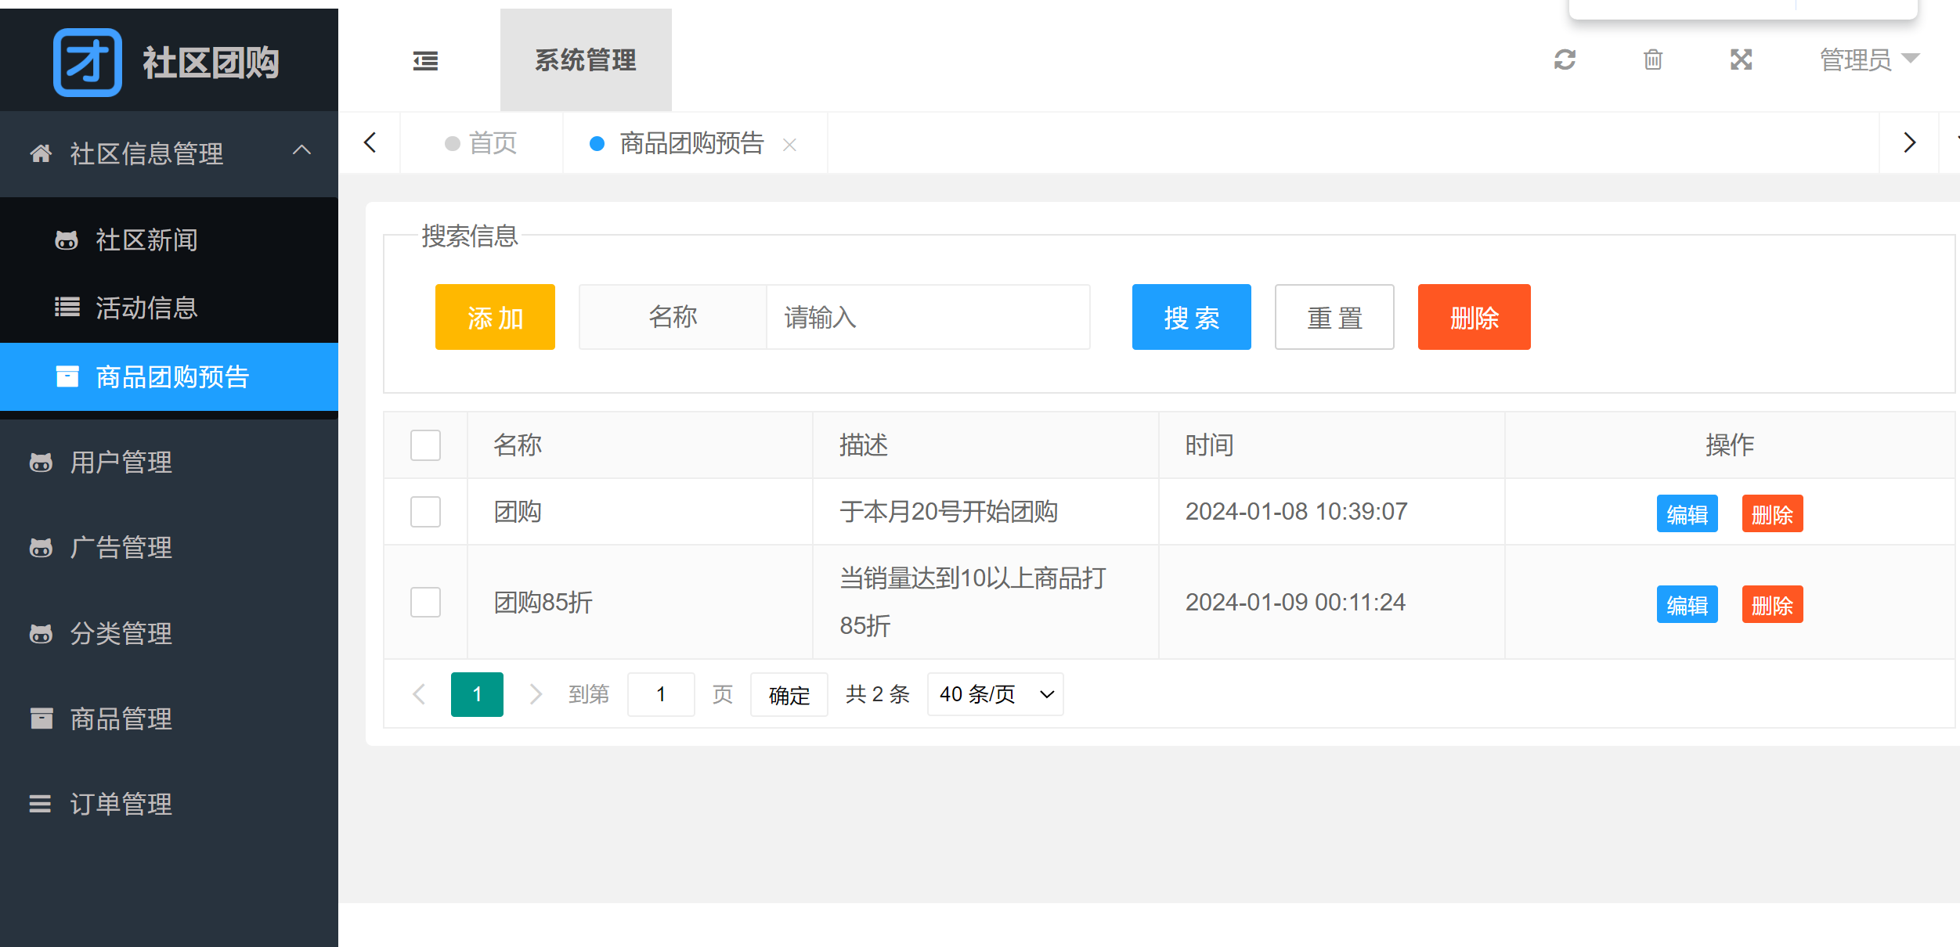Click the icon next to 社区新闻
The height and width of the screenshot is (947, 1960).
(x=67, y=239)
